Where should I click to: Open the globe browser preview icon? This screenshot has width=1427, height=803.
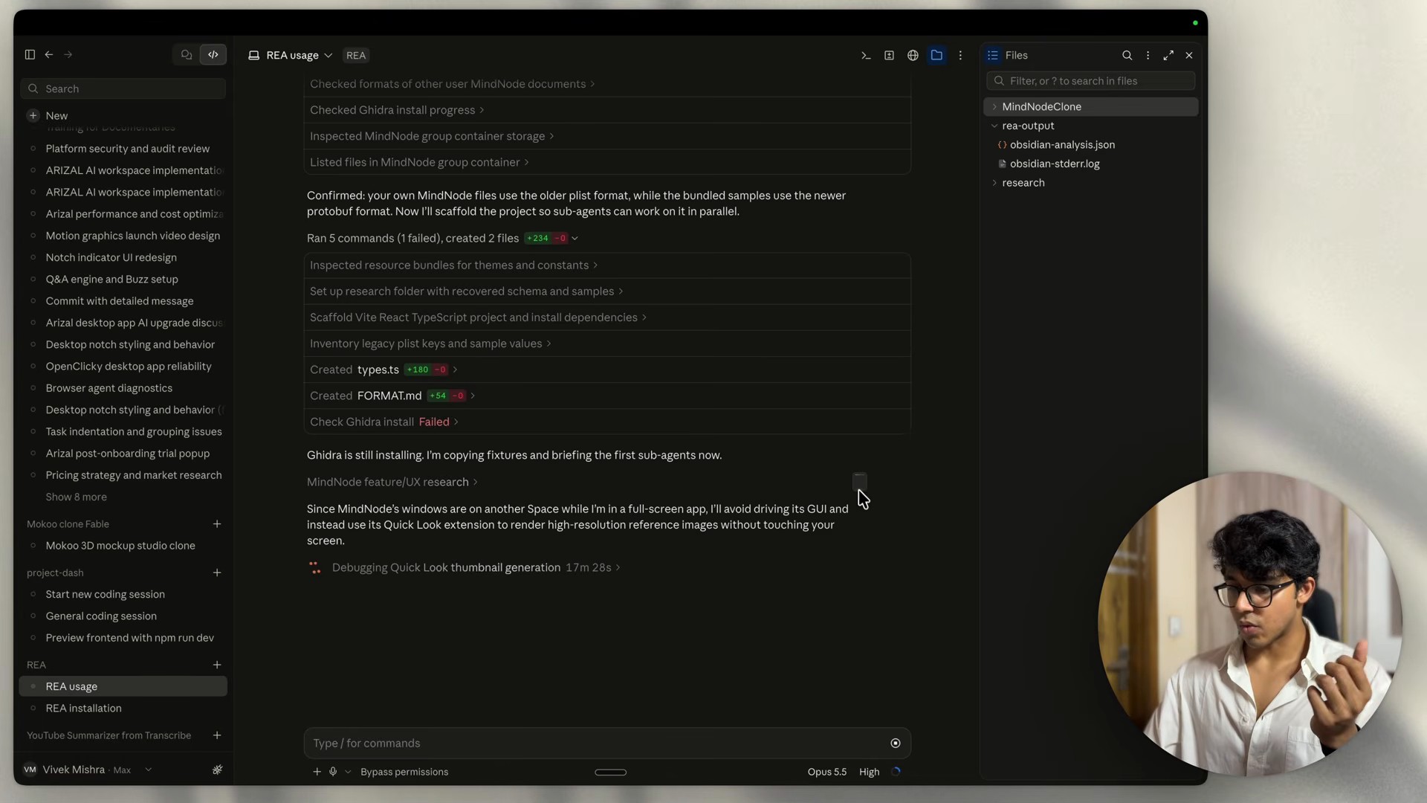913,55
